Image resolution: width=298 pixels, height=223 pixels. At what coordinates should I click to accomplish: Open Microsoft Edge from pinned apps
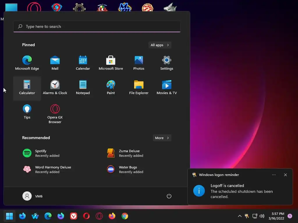click(27, 63)
